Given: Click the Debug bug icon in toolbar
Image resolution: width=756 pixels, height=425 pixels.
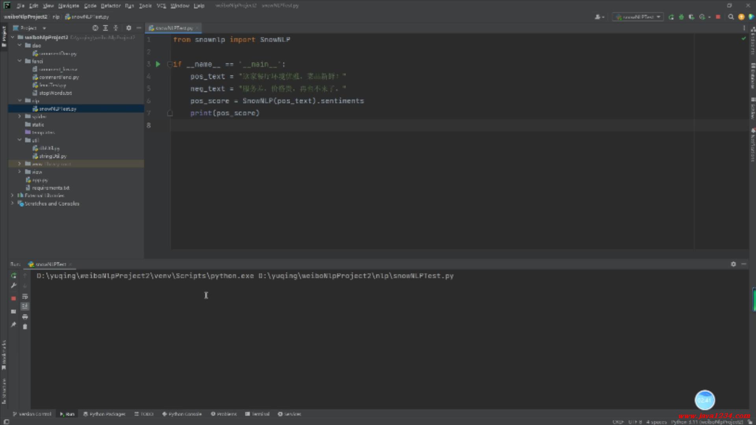Looking at the screenshot, I should pos(681,17).
